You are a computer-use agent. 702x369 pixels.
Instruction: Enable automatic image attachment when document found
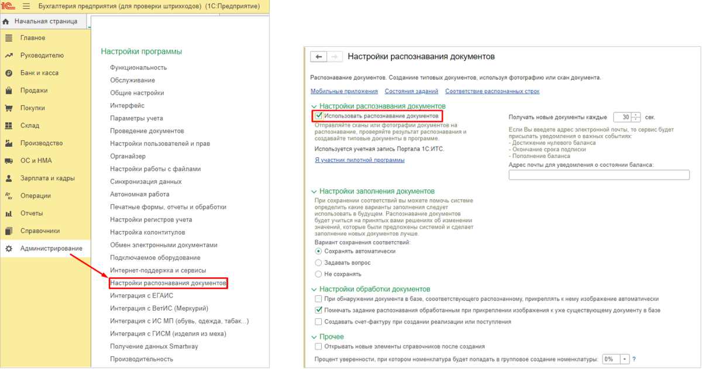(x=318, y=299)
